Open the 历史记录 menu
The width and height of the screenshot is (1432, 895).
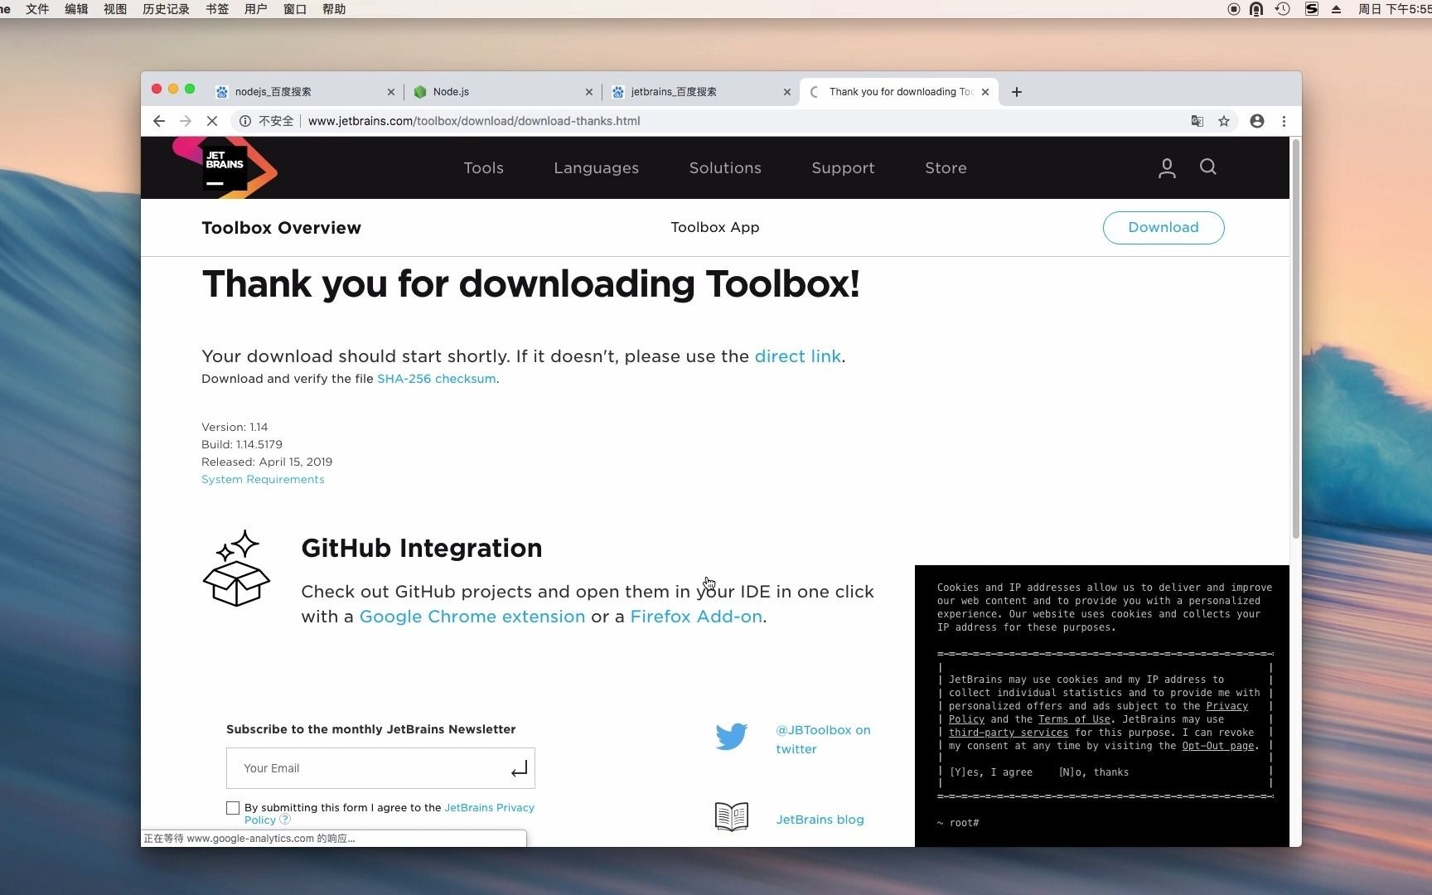tap(166, 9)
